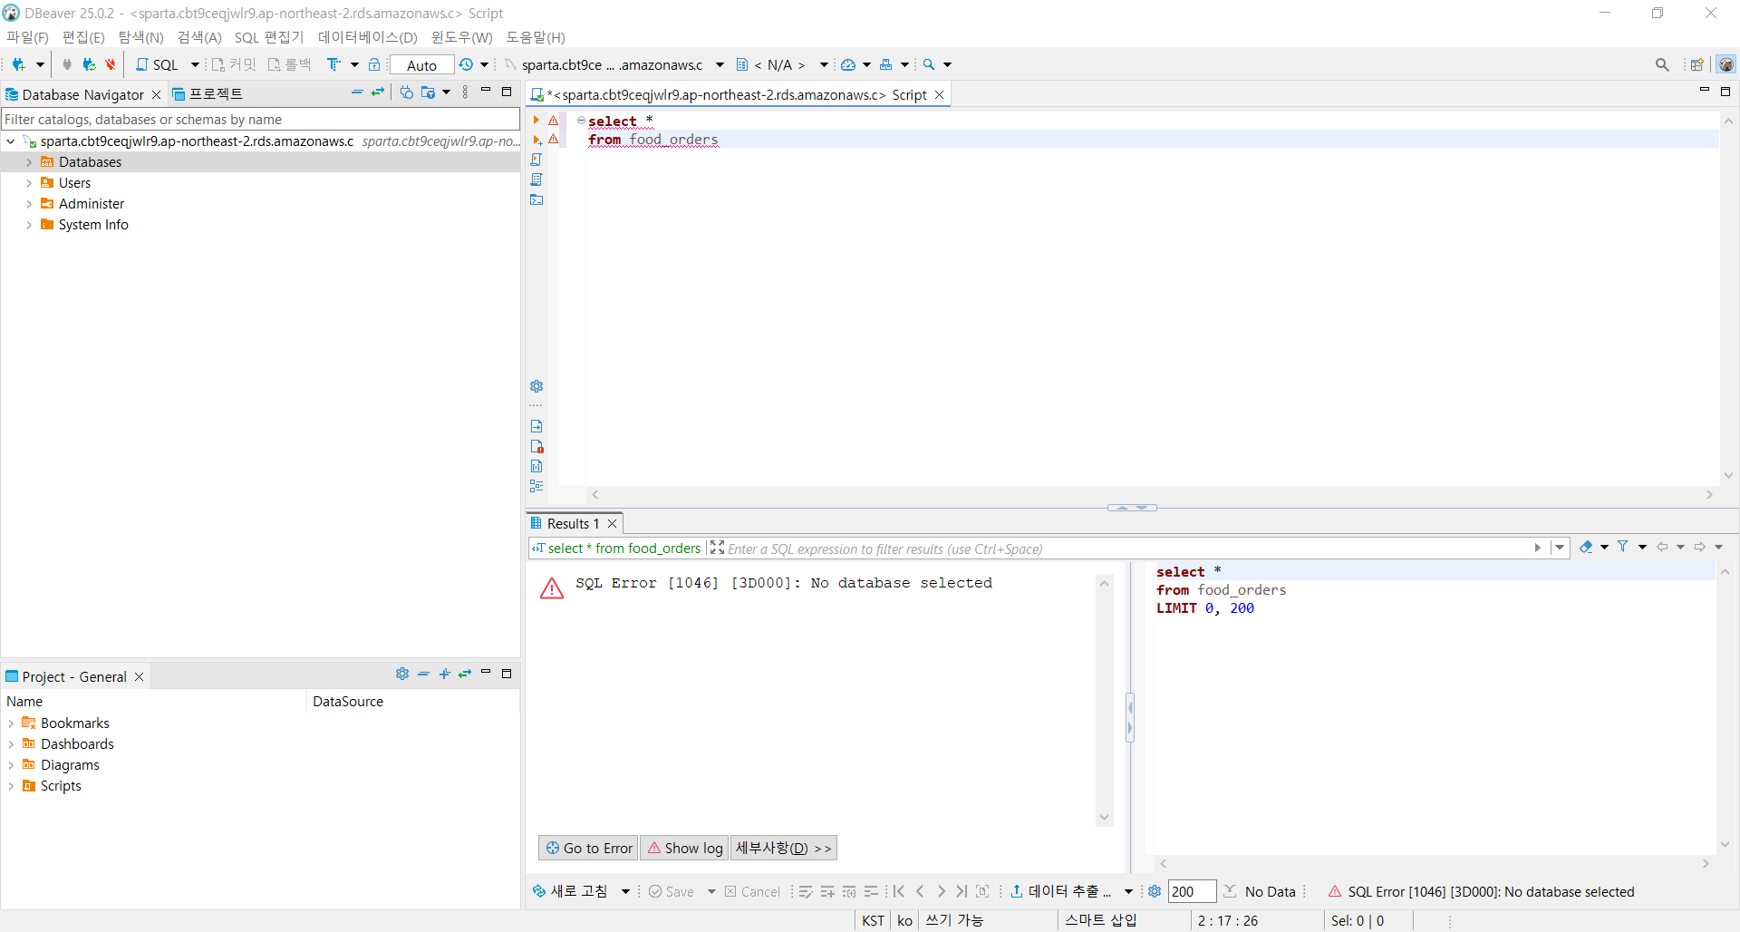The image size is (1740, 932).
Task: Click Apply filter arrow in results filter bar
Action: pyautogui.click(x=1538, y=548)
